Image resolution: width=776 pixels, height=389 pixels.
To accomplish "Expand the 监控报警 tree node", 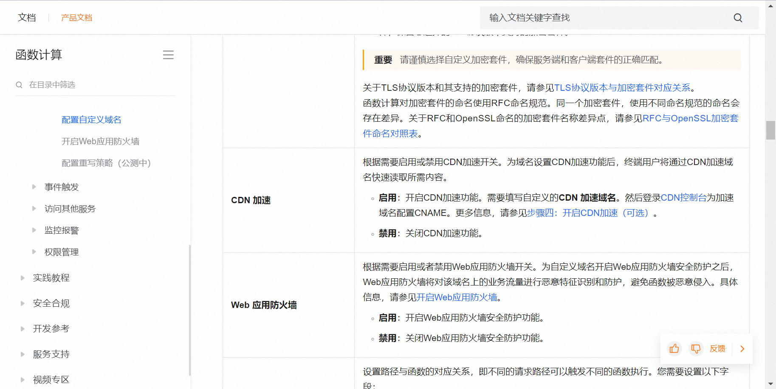I will 34,230.
